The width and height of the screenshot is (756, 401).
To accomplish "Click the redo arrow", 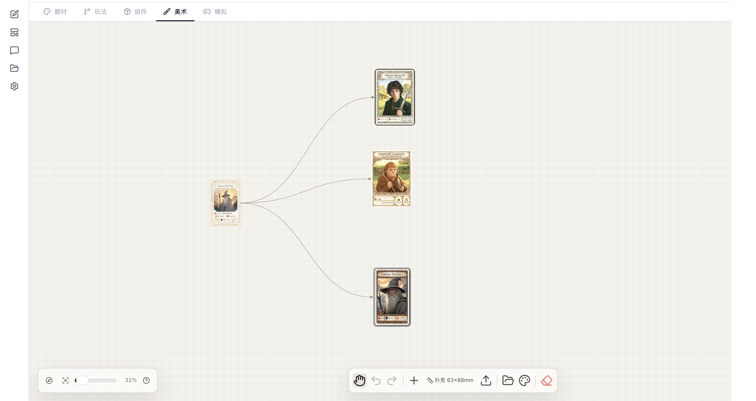I will (x=392, y=380).
